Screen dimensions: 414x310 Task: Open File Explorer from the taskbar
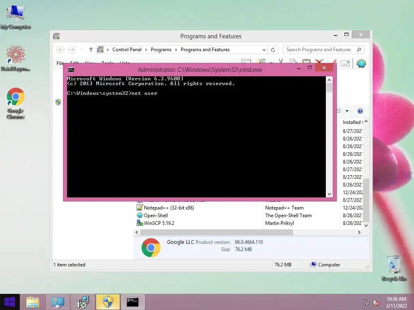pyautogui.click(x=33, y=302)
